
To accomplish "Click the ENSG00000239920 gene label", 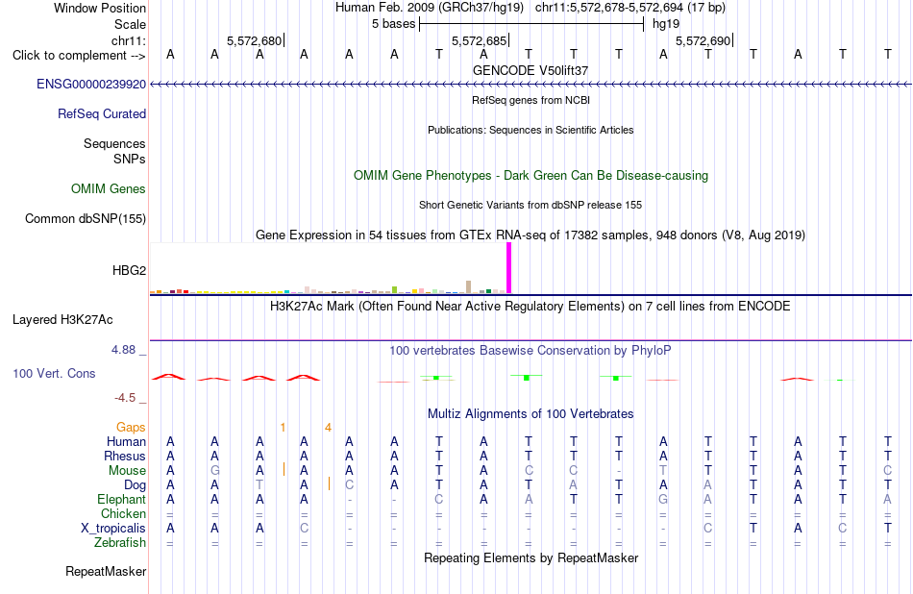I will 91,84.
